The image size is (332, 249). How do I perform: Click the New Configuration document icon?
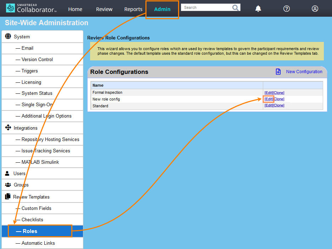click(278, 71)
